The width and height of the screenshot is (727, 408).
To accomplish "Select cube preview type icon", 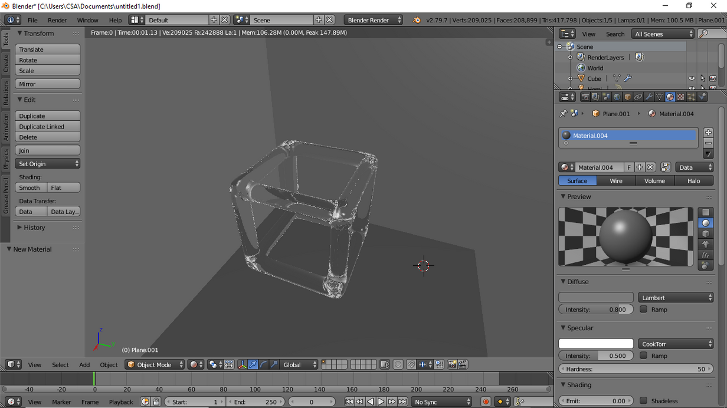I will tap(705, 233).
